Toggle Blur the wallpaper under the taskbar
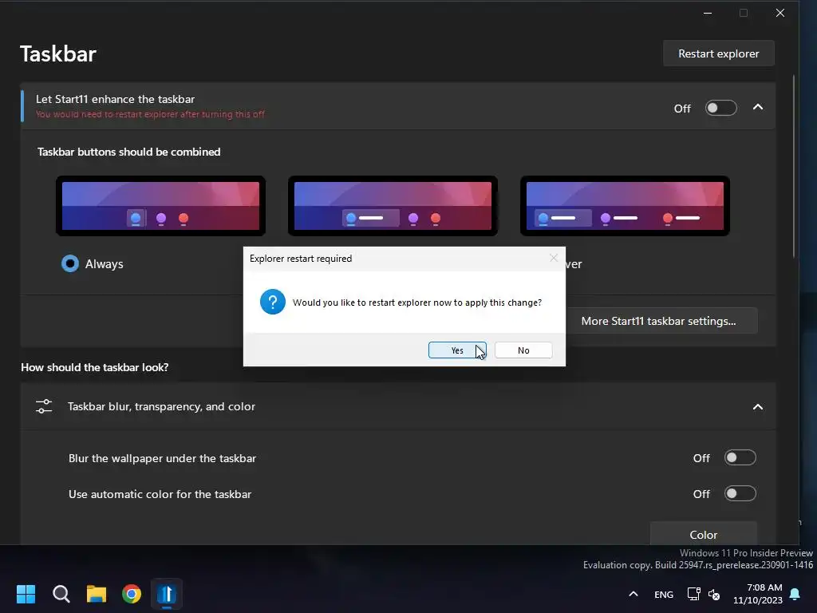This screenshot has width=817, height=613. pos(740,457)
